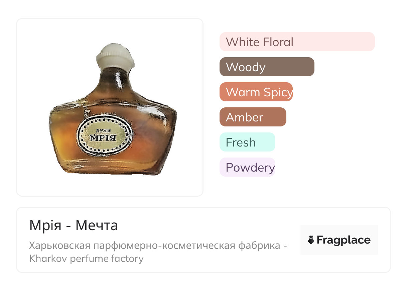Click the Powdery accord bar
Viewport: 407px width, 289px height.
[x=247, y=167]
